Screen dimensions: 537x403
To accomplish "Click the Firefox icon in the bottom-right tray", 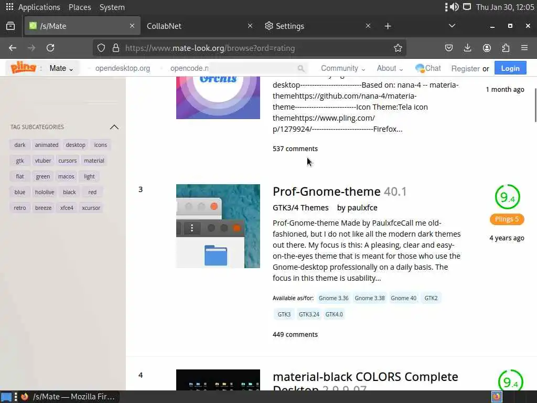I will (496, 397).
